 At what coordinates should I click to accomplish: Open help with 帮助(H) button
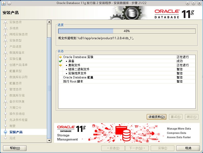pos(15,148)
